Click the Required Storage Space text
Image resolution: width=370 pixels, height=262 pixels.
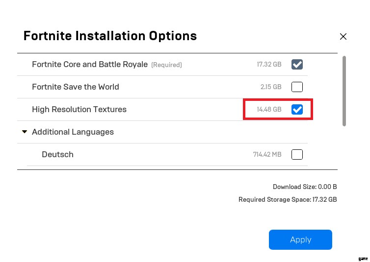288,200
